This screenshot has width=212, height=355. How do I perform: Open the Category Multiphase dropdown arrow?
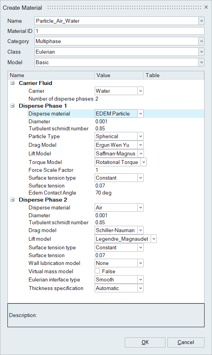click(201, 41)
